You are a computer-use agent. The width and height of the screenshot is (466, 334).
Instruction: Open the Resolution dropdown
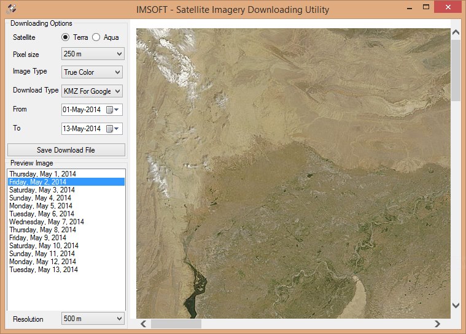point(93,318)
